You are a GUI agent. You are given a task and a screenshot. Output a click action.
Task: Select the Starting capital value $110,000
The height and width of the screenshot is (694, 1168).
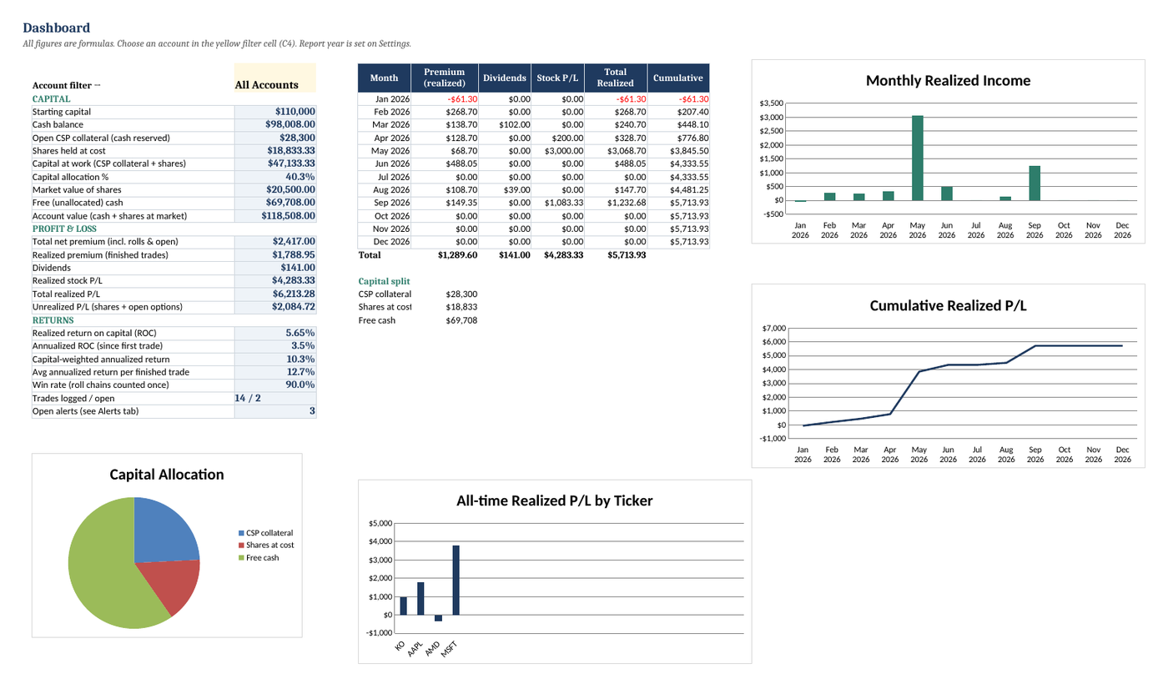(275, 111)
